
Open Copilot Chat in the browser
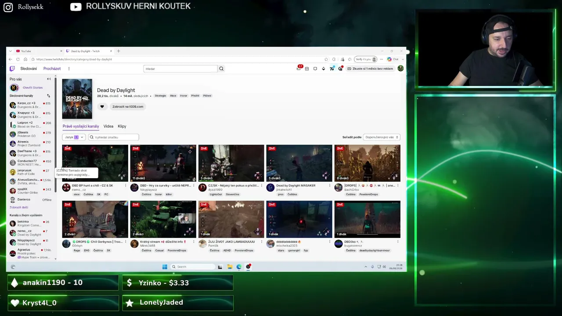point(393,59)
